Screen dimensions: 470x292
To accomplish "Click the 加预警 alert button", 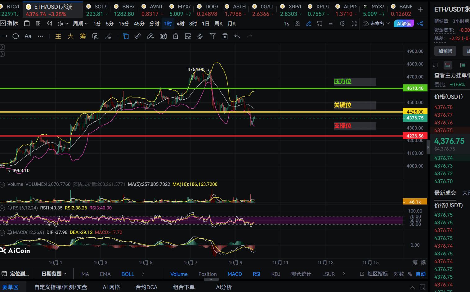I will (x=445, y=51).
